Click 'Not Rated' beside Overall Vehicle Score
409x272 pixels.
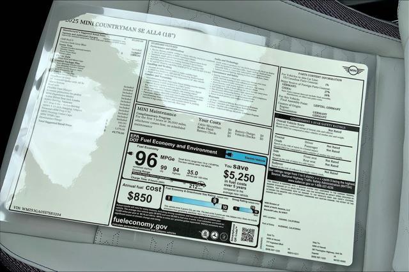coord(335,131)
